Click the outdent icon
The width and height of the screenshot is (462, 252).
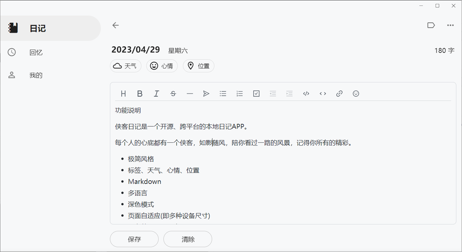(x=273, y=94)
